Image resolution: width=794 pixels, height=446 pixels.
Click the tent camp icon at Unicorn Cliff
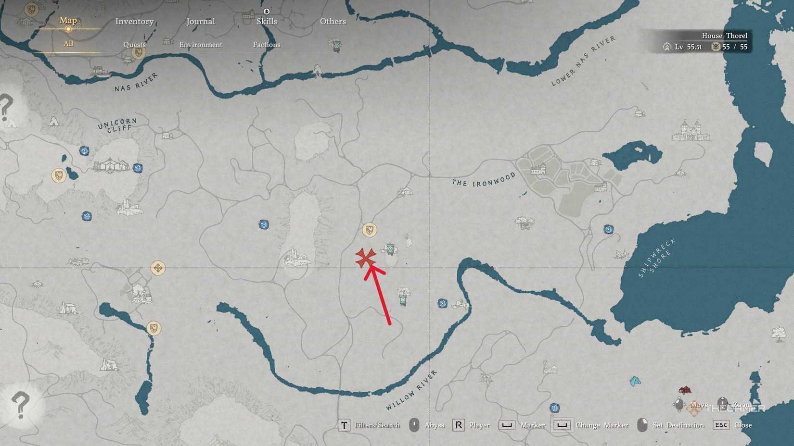111,165
